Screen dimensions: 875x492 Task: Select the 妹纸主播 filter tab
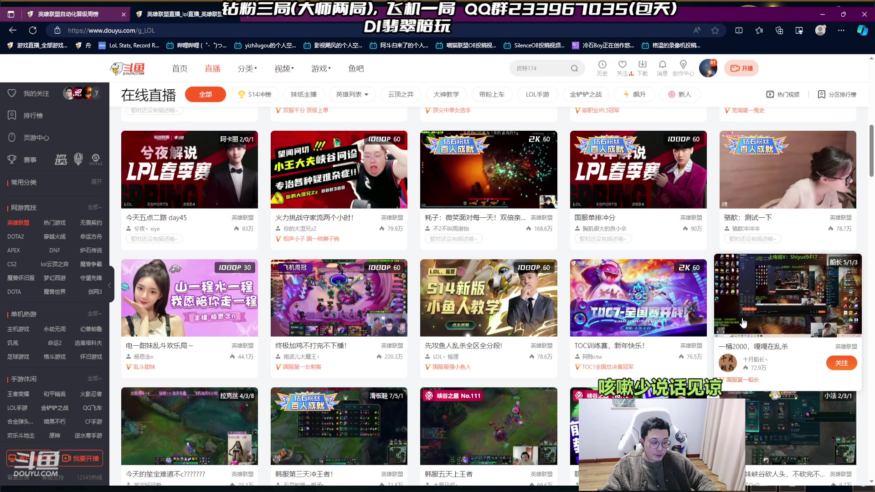(x=304, y=94)
